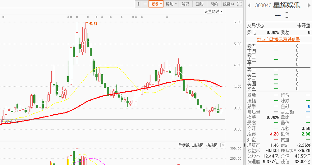Click the ROE -2.26% value
The width and height of the screenshot is (312, 165).
pos(304,145)
